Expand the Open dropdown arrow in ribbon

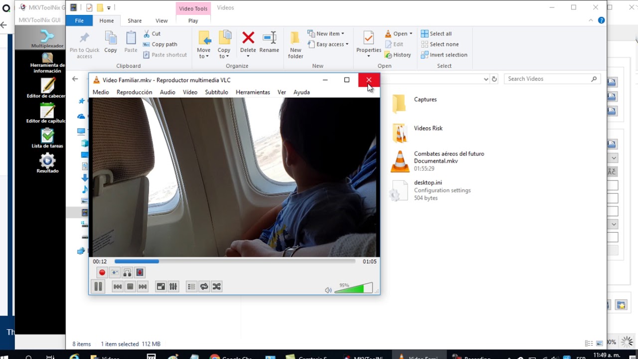click(x=411, y=33)
